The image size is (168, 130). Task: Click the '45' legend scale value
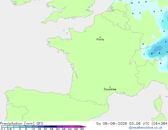[x=76, y=129]
